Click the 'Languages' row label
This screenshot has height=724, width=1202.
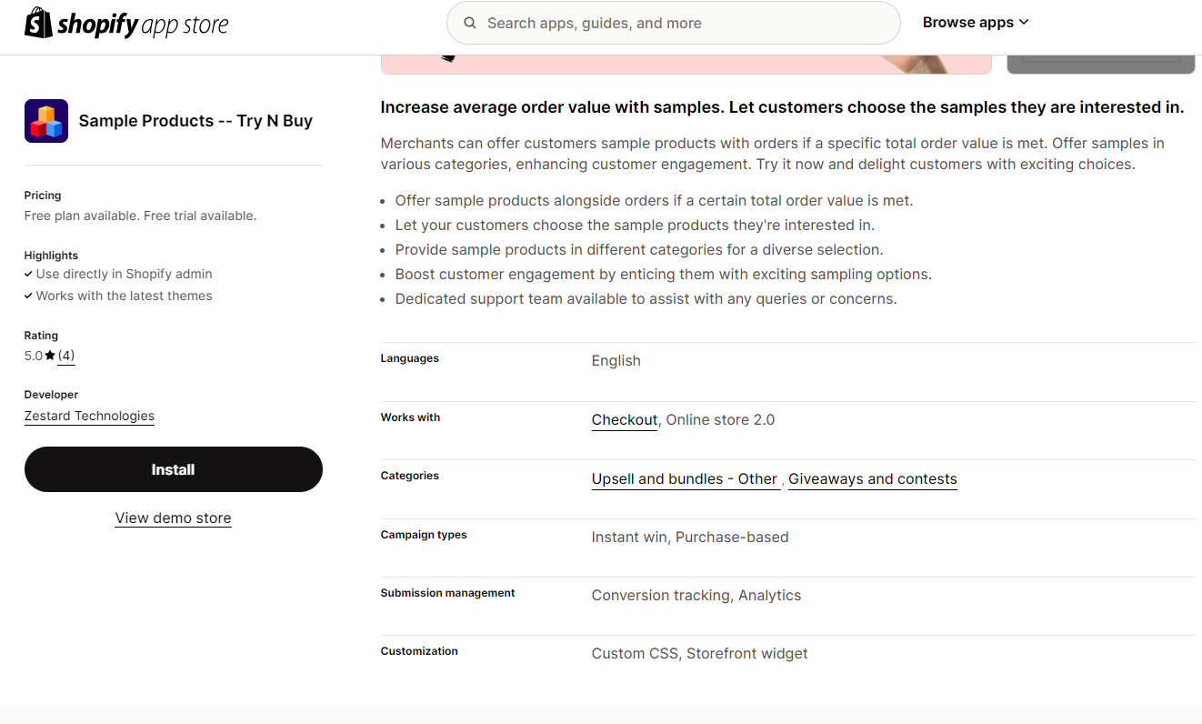410,358
